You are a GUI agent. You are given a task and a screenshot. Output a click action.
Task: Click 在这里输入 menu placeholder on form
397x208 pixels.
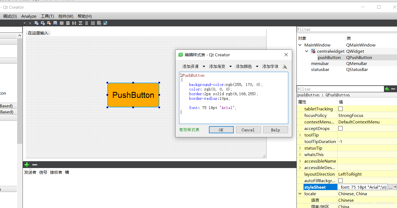coord(38,33)
